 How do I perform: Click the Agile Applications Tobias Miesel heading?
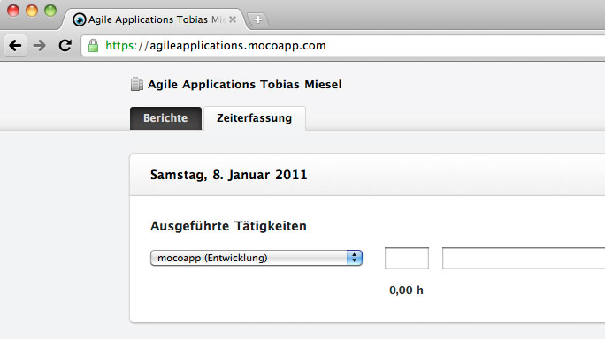[x=245, y=85]
